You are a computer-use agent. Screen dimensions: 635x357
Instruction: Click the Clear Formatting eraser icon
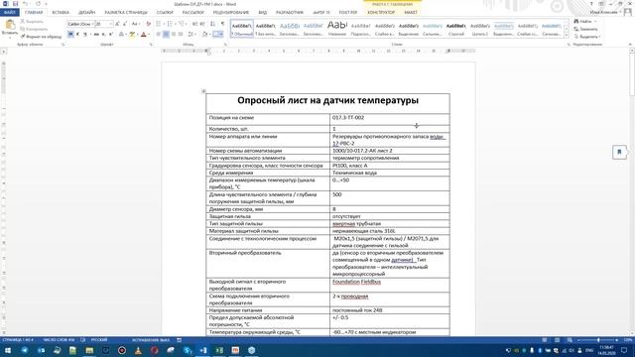148,24
